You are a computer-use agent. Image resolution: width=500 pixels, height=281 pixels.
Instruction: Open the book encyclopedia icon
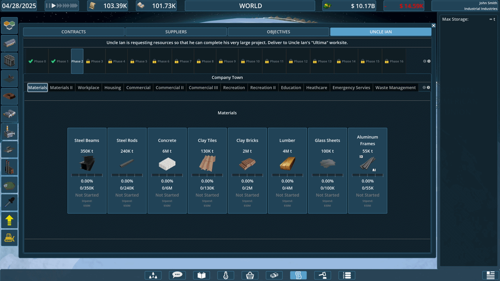point(201,275)
